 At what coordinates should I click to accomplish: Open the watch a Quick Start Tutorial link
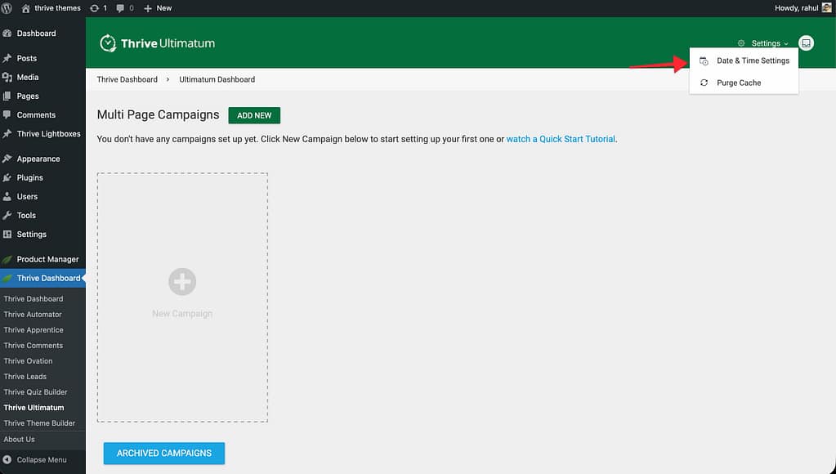[x=561, y=139]
